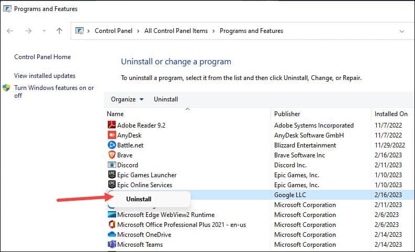This screenshot has width=415, height=252.
Task: Open the View installed updates link
Action: (x=45, y=76)
